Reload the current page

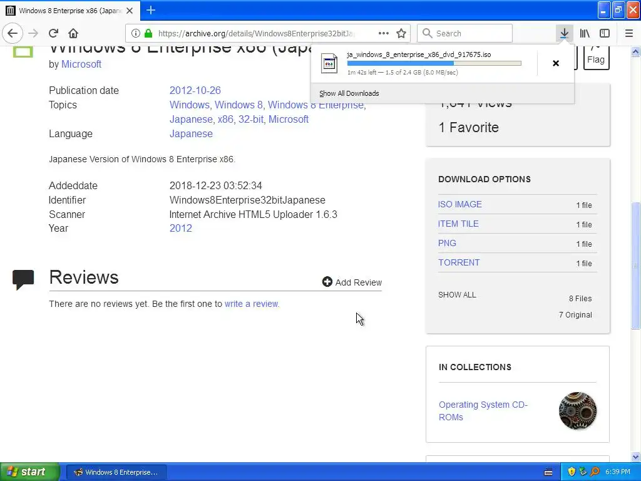click(53, 33)
